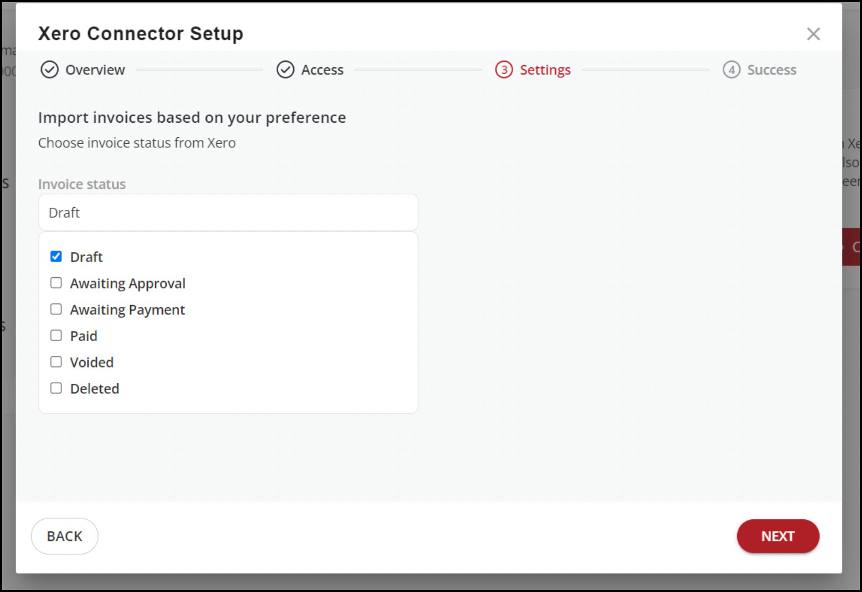Check the Paid invoice status box
Screen dimensions: 862x592
tap(56, 336)
